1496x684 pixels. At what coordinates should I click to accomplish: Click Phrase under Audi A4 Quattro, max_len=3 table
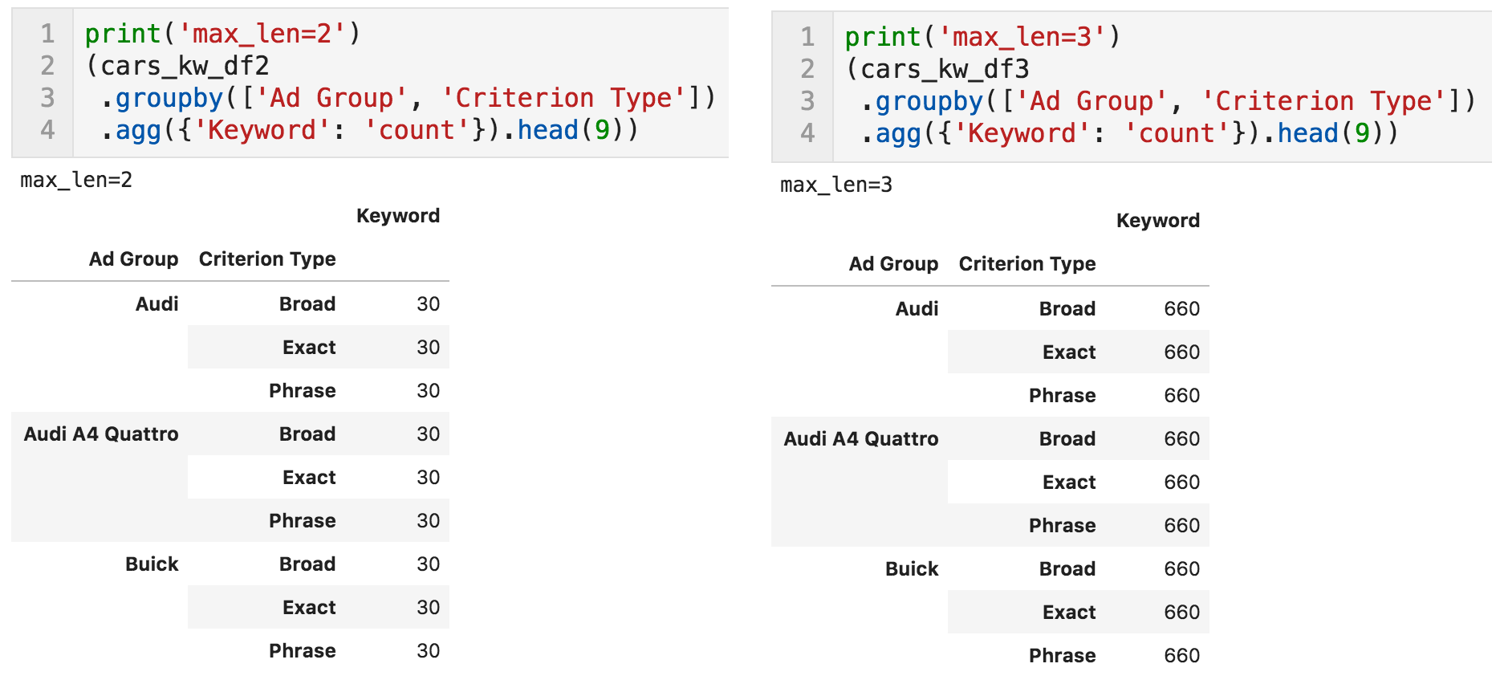point(1063,526)
